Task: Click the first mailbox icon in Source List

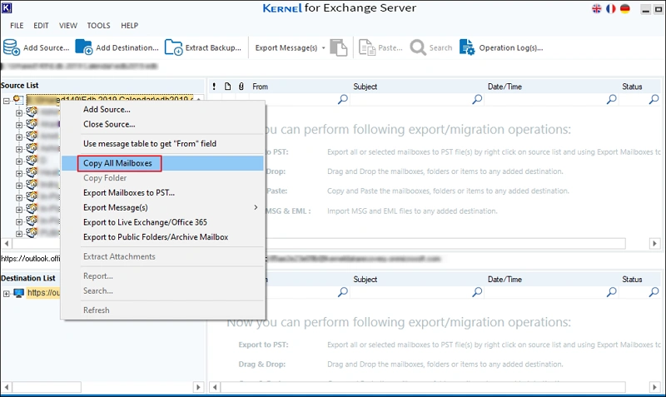Action: coord(32,112)
